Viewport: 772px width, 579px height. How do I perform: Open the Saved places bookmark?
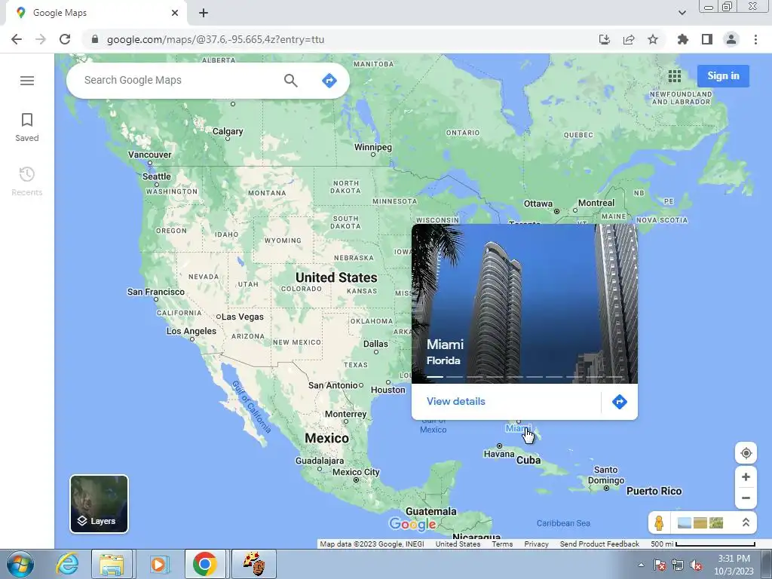point(27,127)
